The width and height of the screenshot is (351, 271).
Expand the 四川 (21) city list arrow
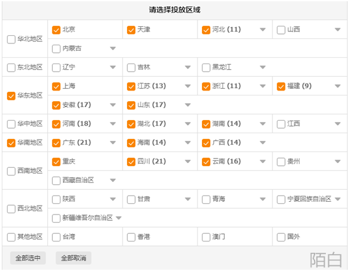(x=188, y=162)
